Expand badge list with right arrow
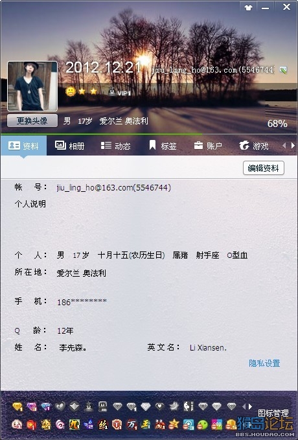Image resolution: width=298 pixels, height=440 pixels. click(x=250, y=406)
